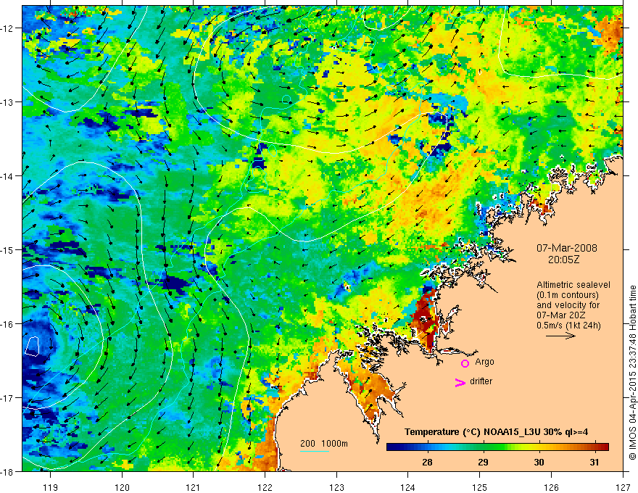Viewport: 638px width, 493px height.
Task: Click the color bar value '28'
Action: coord(427,462)
